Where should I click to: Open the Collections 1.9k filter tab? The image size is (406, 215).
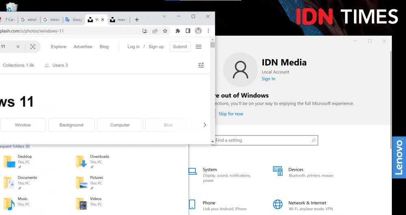[x=18, y=65]
